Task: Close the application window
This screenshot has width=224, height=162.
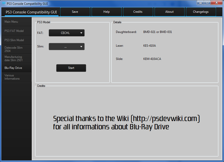Action: pos(217,3)
